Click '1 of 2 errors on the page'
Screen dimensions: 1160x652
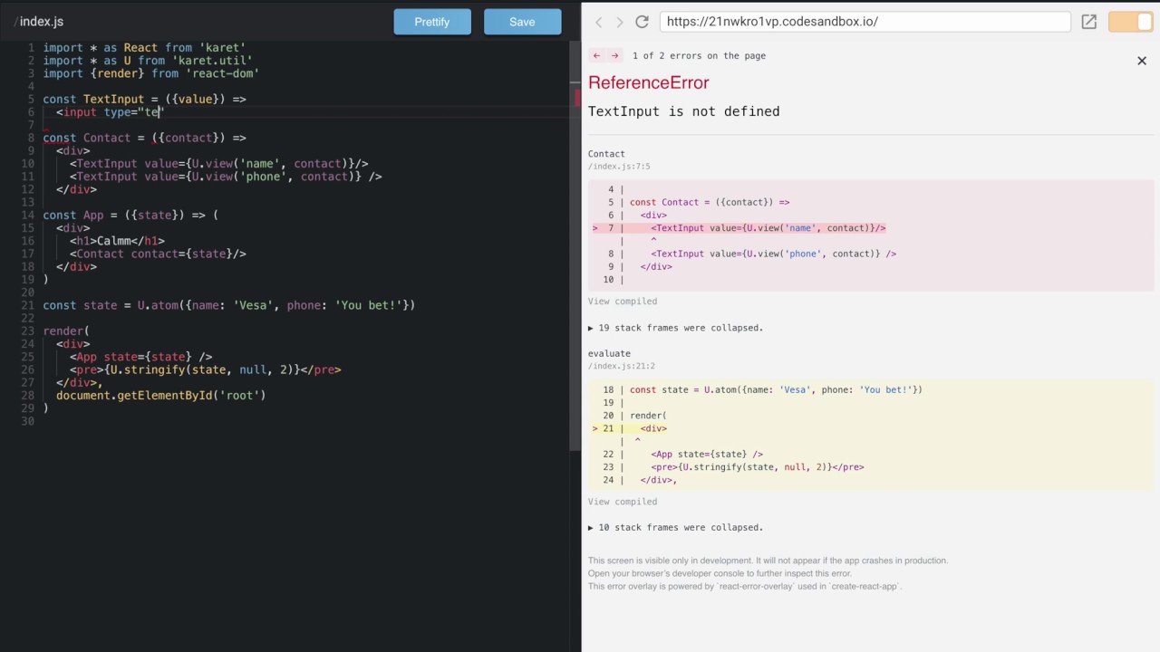click(699, 56)
